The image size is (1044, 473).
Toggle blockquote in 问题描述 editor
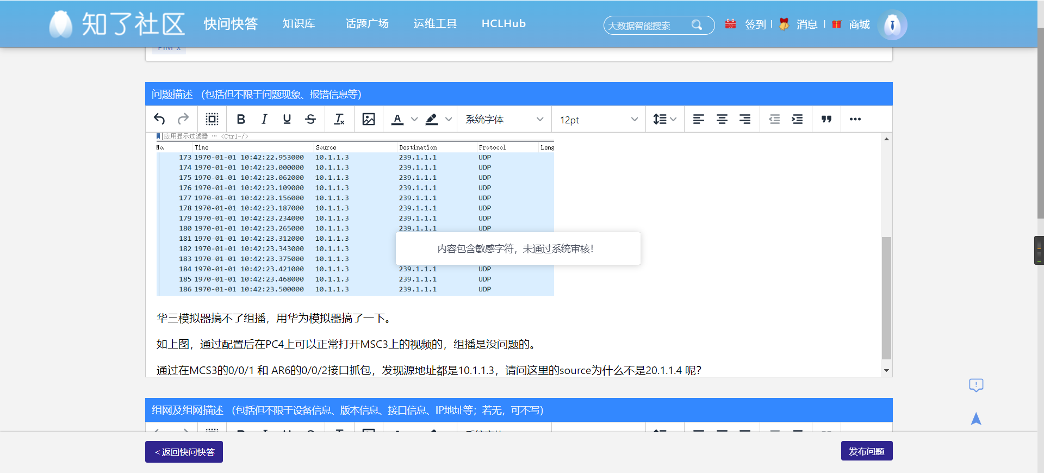pyautogui.click(x=826, y=119)
